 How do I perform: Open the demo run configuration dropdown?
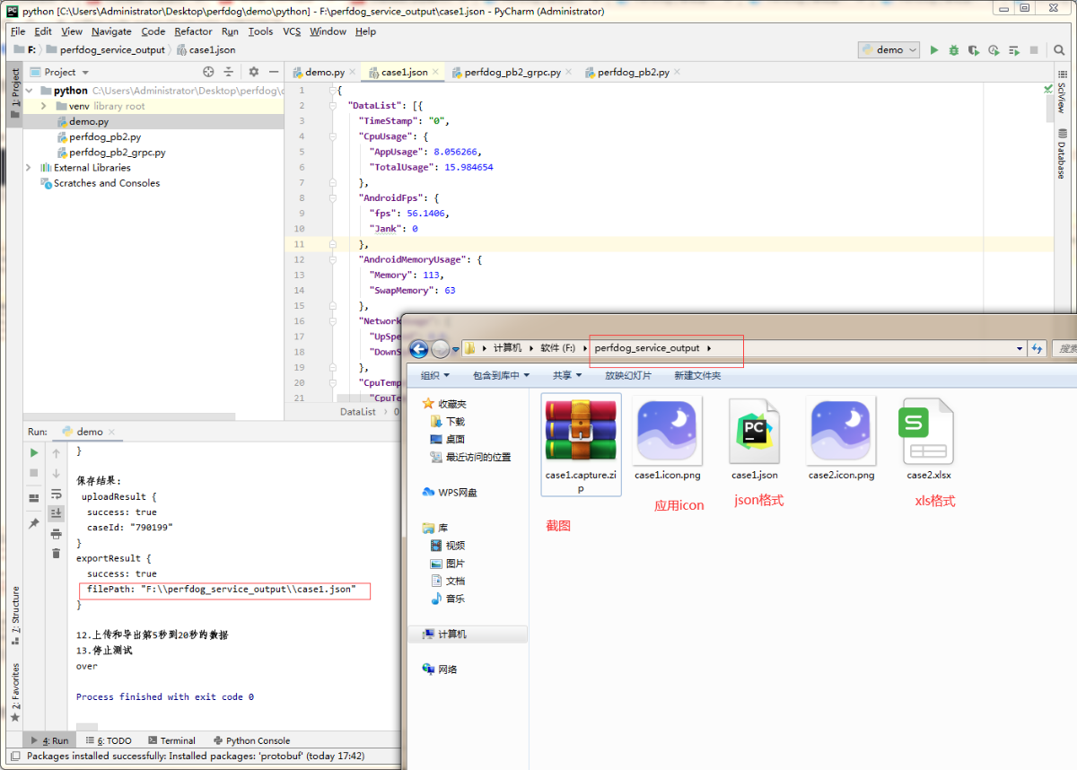pos(889,50)
